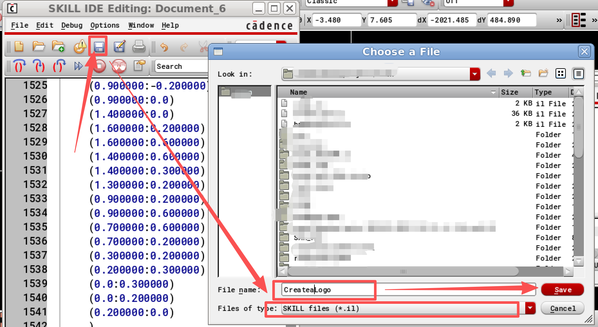Click code line (1.600000:0.200000) at 1528

147,128
